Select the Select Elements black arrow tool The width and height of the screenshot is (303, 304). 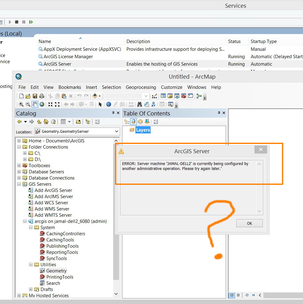[100, 105]
